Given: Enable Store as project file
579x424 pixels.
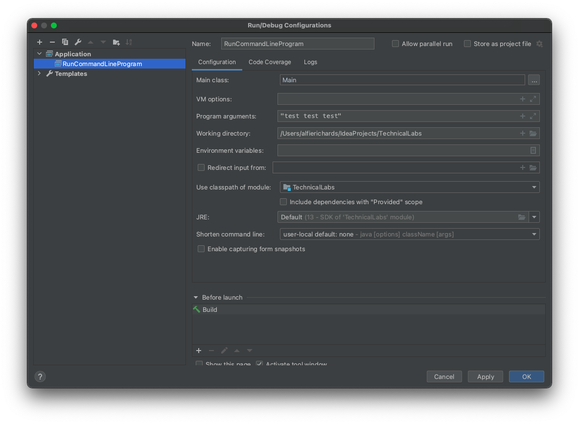Looking at the screenshot, I should [467, 44].
